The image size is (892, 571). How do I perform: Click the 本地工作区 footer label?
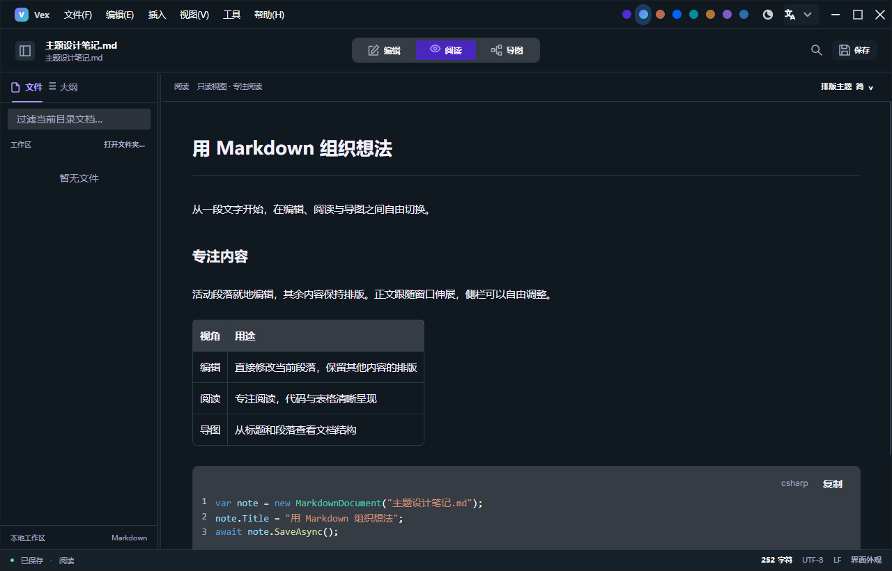coord(28,538)
